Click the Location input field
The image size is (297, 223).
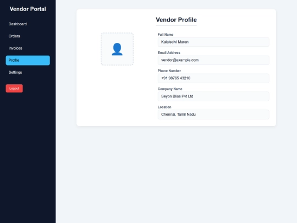[213, 115]
